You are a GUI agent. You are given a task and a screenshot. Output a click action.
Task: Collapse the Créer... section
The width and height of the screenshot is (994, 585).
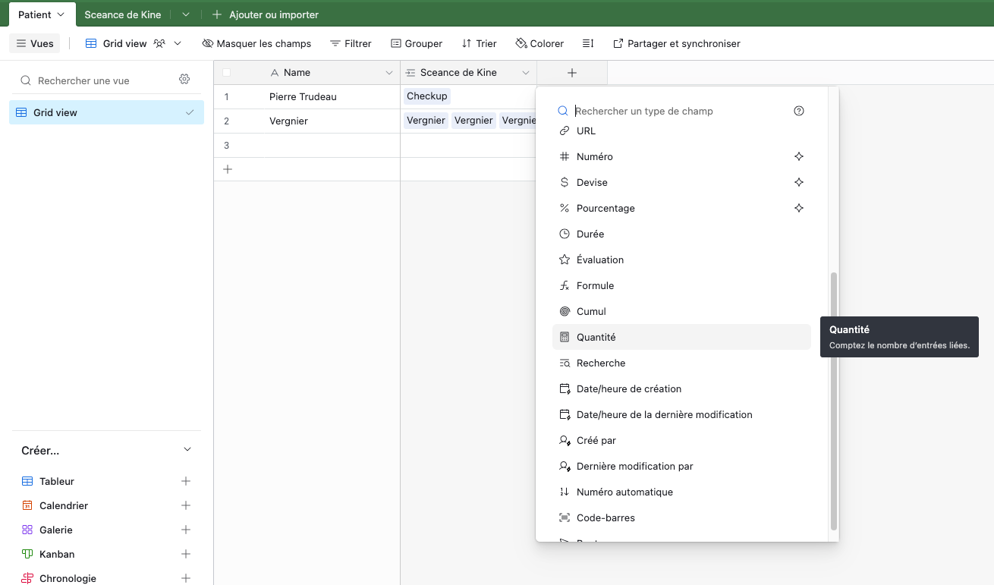click(187, 450)
